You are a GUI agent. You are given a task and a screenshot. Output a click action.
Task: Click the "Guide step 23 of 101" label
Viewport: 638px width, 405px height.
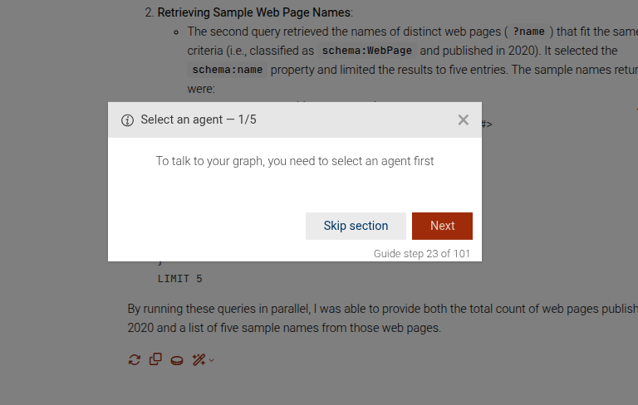421,253
